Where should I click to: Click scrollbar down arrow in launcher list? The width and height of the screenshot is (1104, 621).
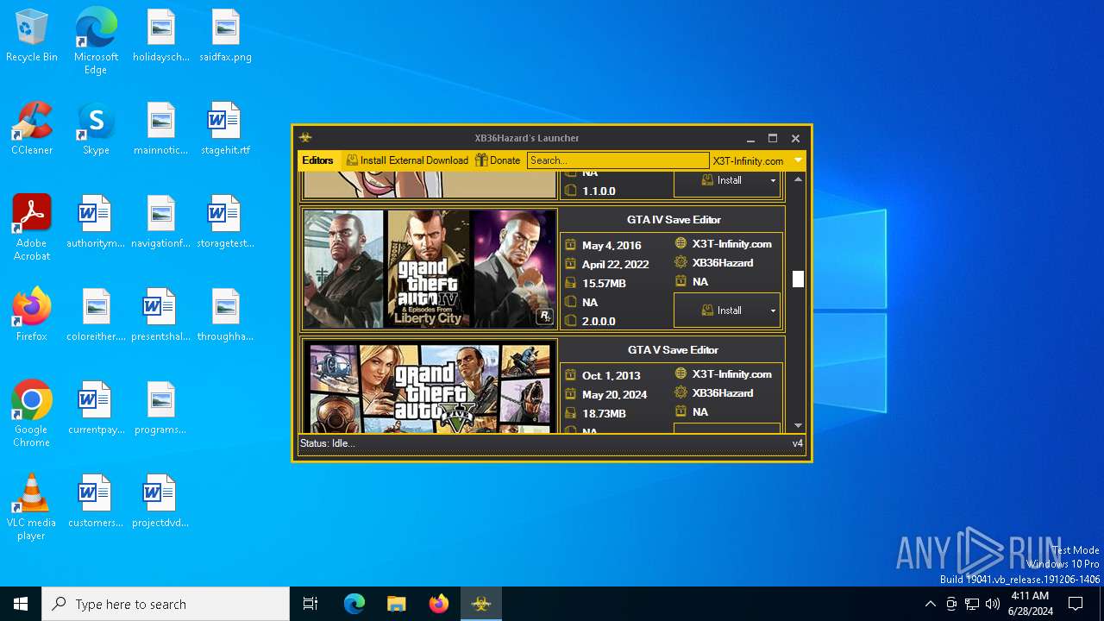coord(798,425)
